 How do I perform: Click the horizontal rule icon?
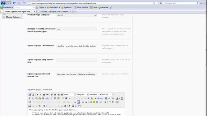click(x=72, y=102)
